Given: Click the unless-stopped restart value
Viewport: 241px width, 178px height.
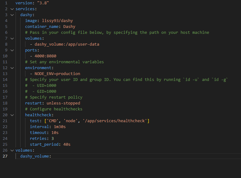Looking at the screenshot, I should (x=63, y=103).
